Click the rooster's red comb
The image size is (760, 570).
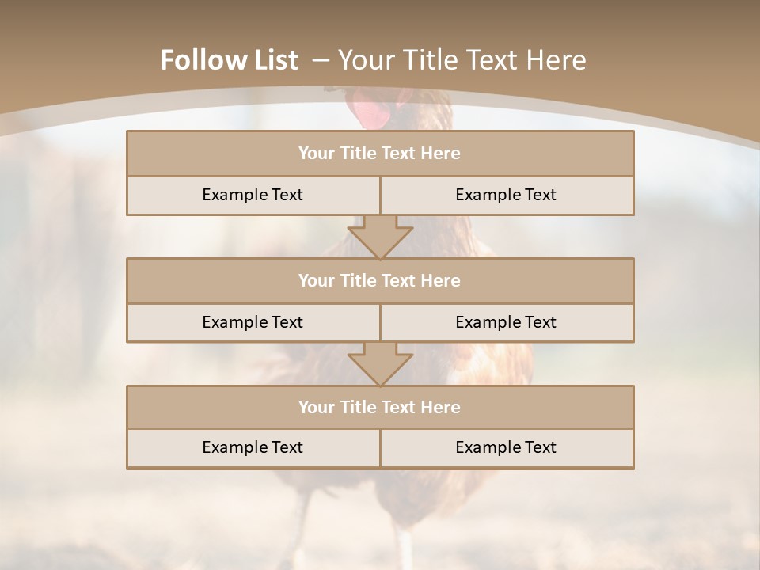(x=370, y=112)
